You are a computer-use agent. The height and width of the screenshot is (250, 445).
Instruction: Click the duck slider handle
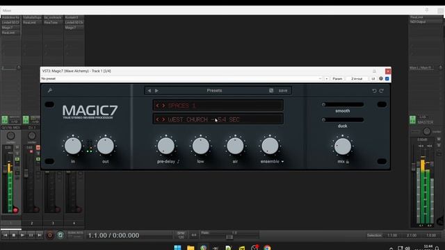pos(323,120)
